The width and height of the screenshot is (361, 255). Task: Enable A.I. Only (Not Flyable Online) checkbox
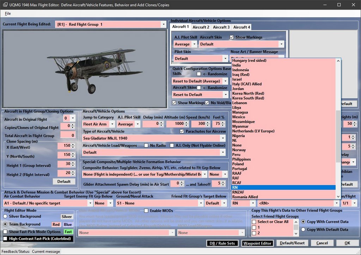(172, 145)
